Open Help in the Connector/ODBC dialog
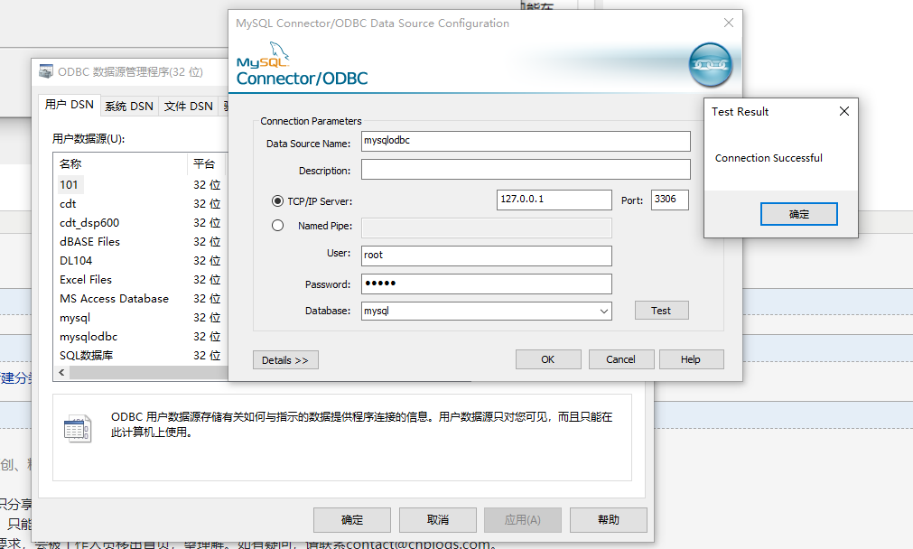 coord(691,359)
